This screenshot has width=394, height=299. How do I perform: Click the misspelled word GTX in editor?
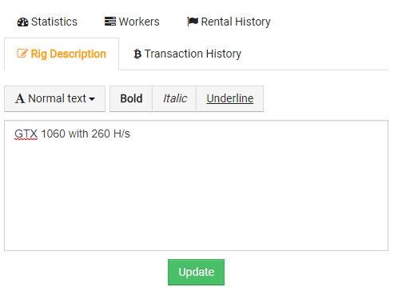tap(26, 134)
